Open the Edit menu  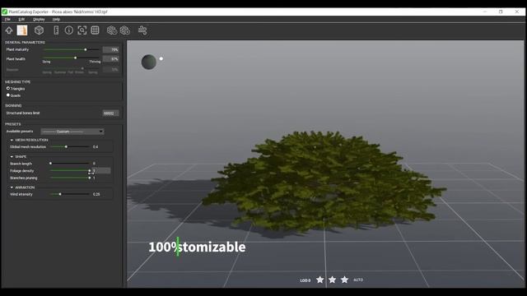21,20
